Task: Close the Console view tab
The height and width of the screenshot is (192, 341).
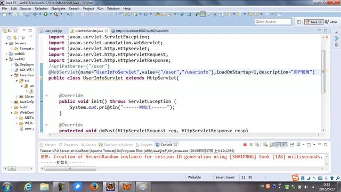Action: [x=175, y=145]
